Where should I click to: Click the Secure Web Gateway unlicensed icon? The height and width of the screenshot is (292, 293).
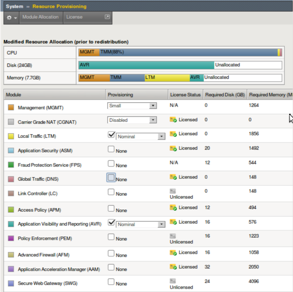tap(173, 281)
